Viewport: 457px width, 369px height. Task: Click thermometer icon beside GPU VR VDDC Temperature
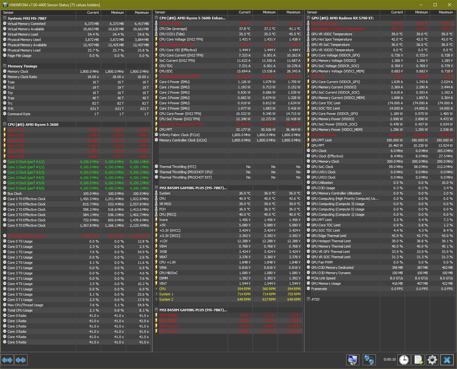point(308,34)
